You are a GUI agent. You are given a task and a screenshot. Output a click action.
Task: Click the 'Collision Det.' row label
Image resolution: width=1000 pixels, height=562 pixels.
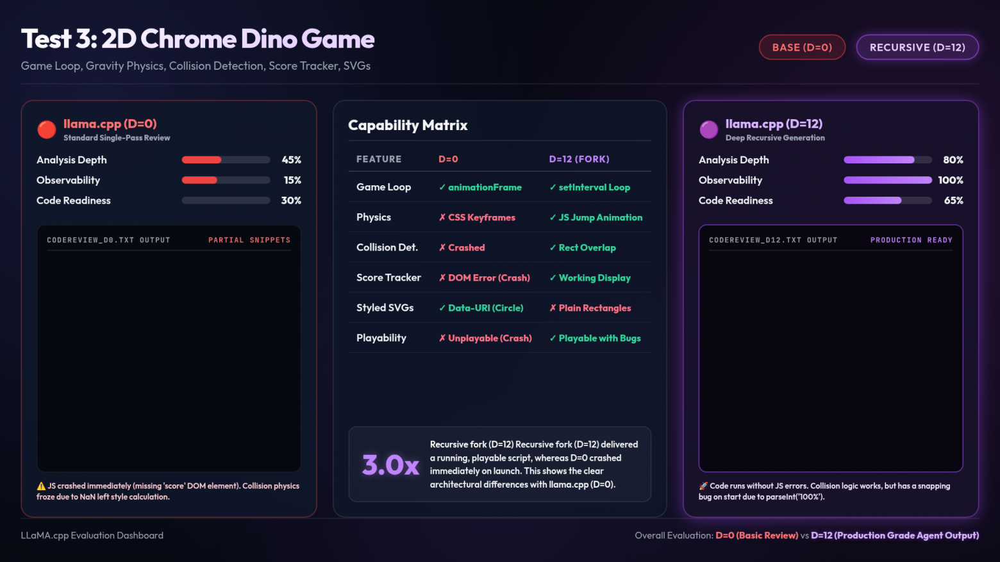pyautogui.click(x=387, y=247)
